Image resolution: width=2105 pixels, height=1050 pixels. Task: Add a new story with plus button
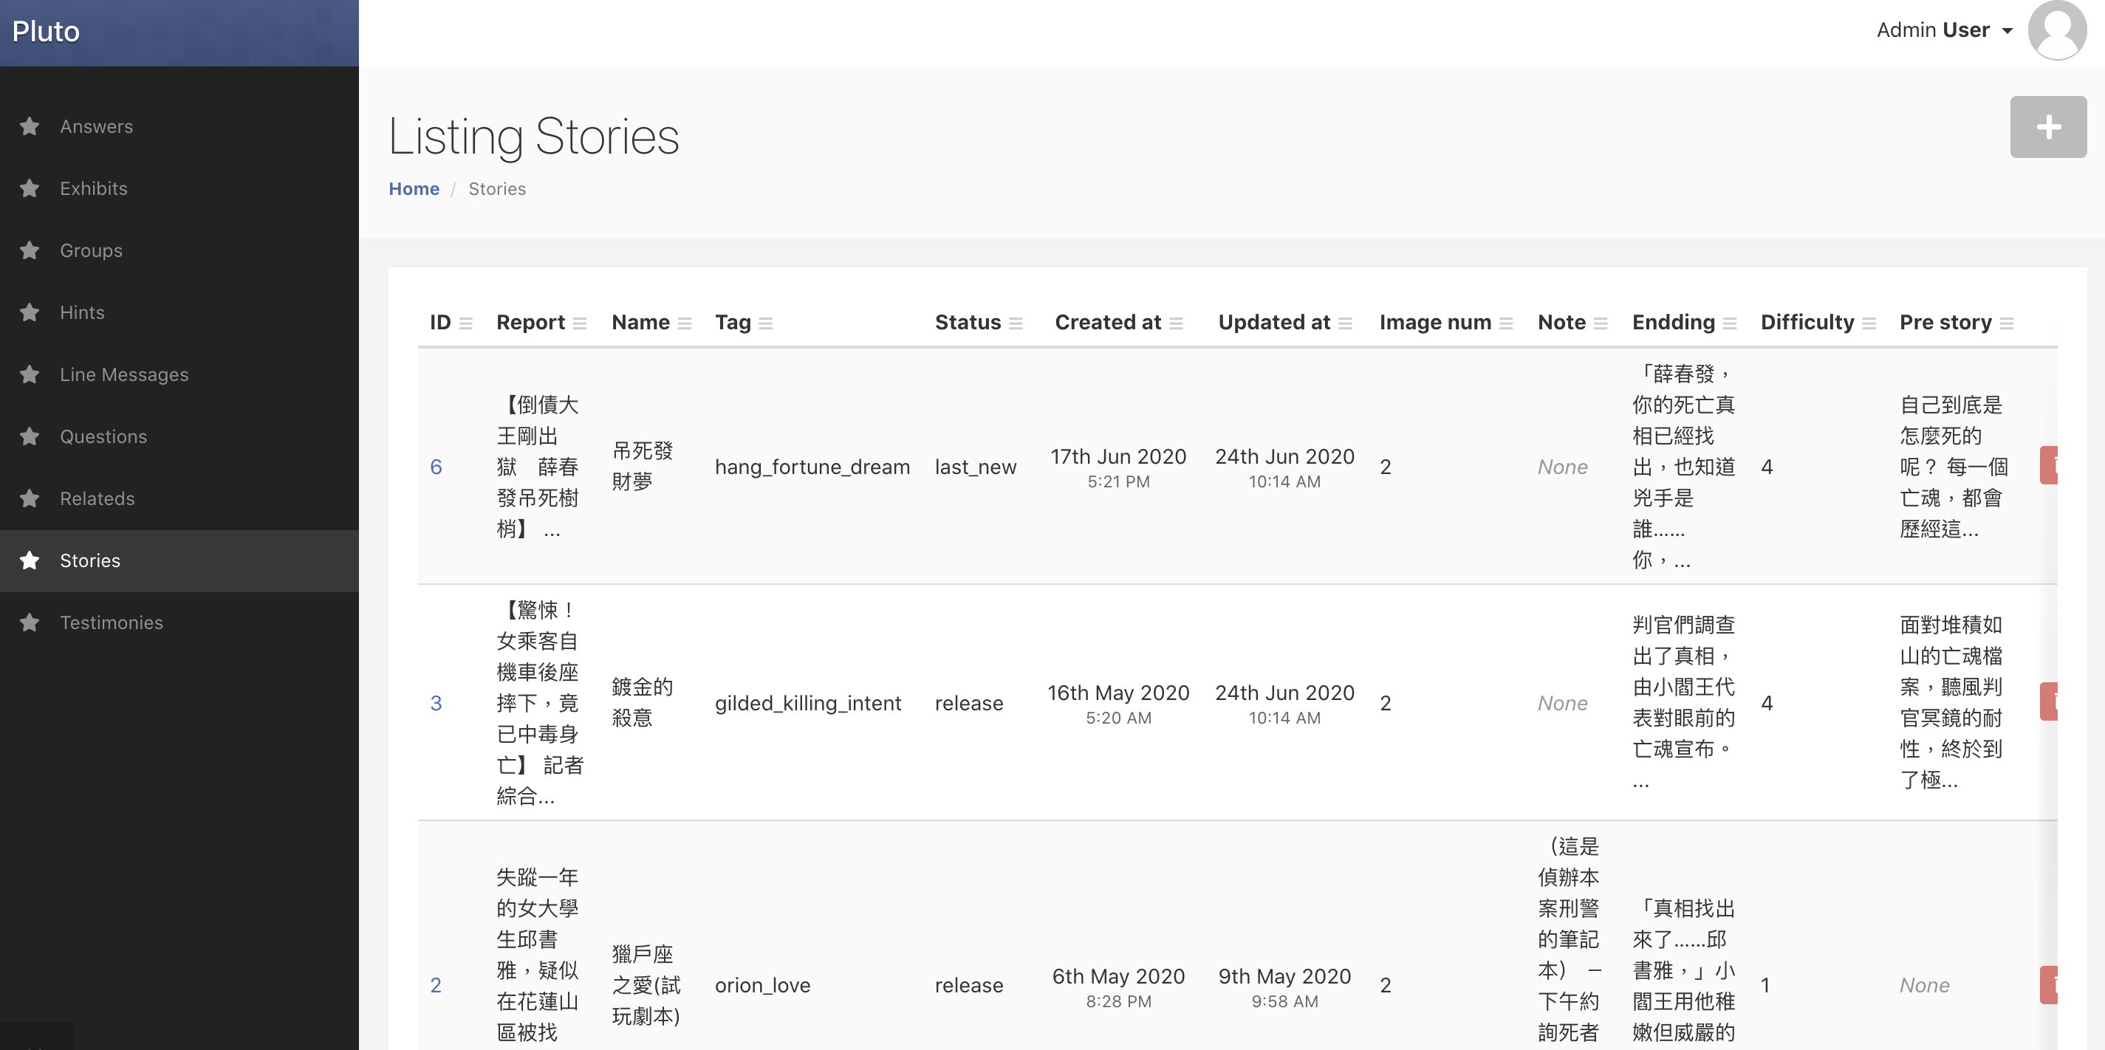2048,127
